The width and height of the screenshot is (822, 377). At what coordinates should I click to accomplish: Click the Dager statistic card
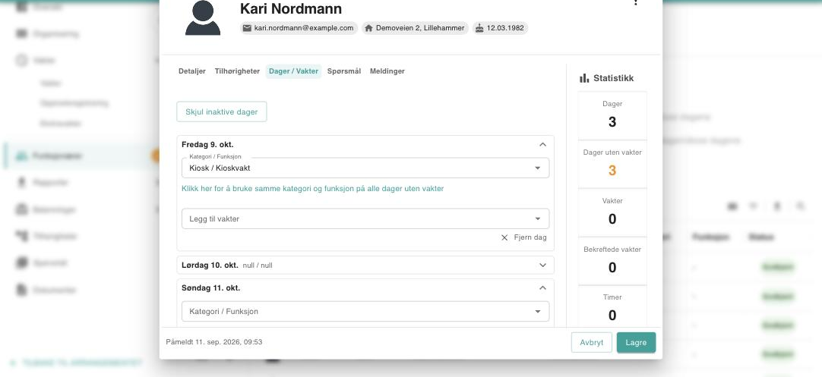[612, 116]
